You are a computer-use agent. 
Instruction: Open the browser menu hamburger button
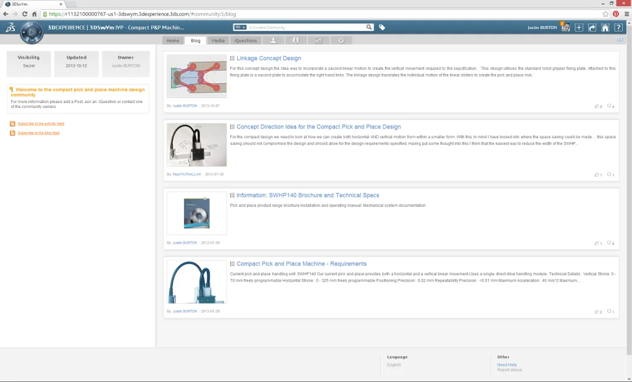(x=627, y=14)
